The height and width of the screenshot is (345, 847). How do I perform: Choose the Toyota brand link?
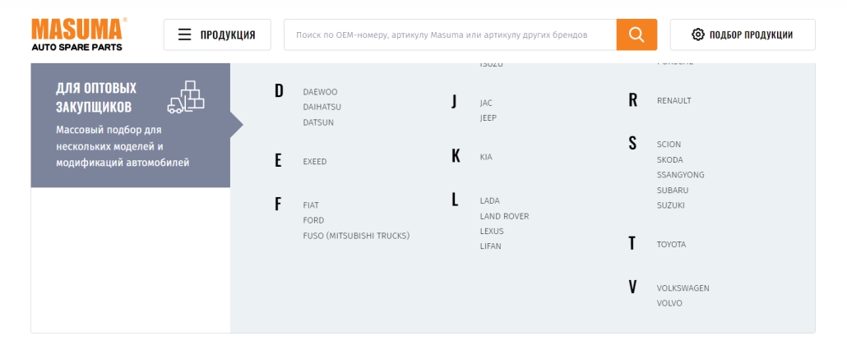(671, 245)
